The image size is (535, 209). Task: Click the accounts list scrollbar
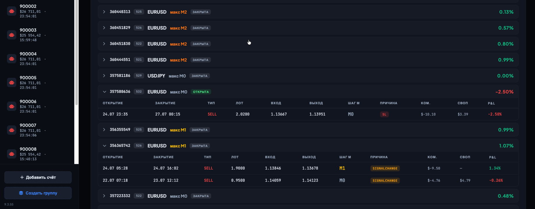(x=77, y=52)
